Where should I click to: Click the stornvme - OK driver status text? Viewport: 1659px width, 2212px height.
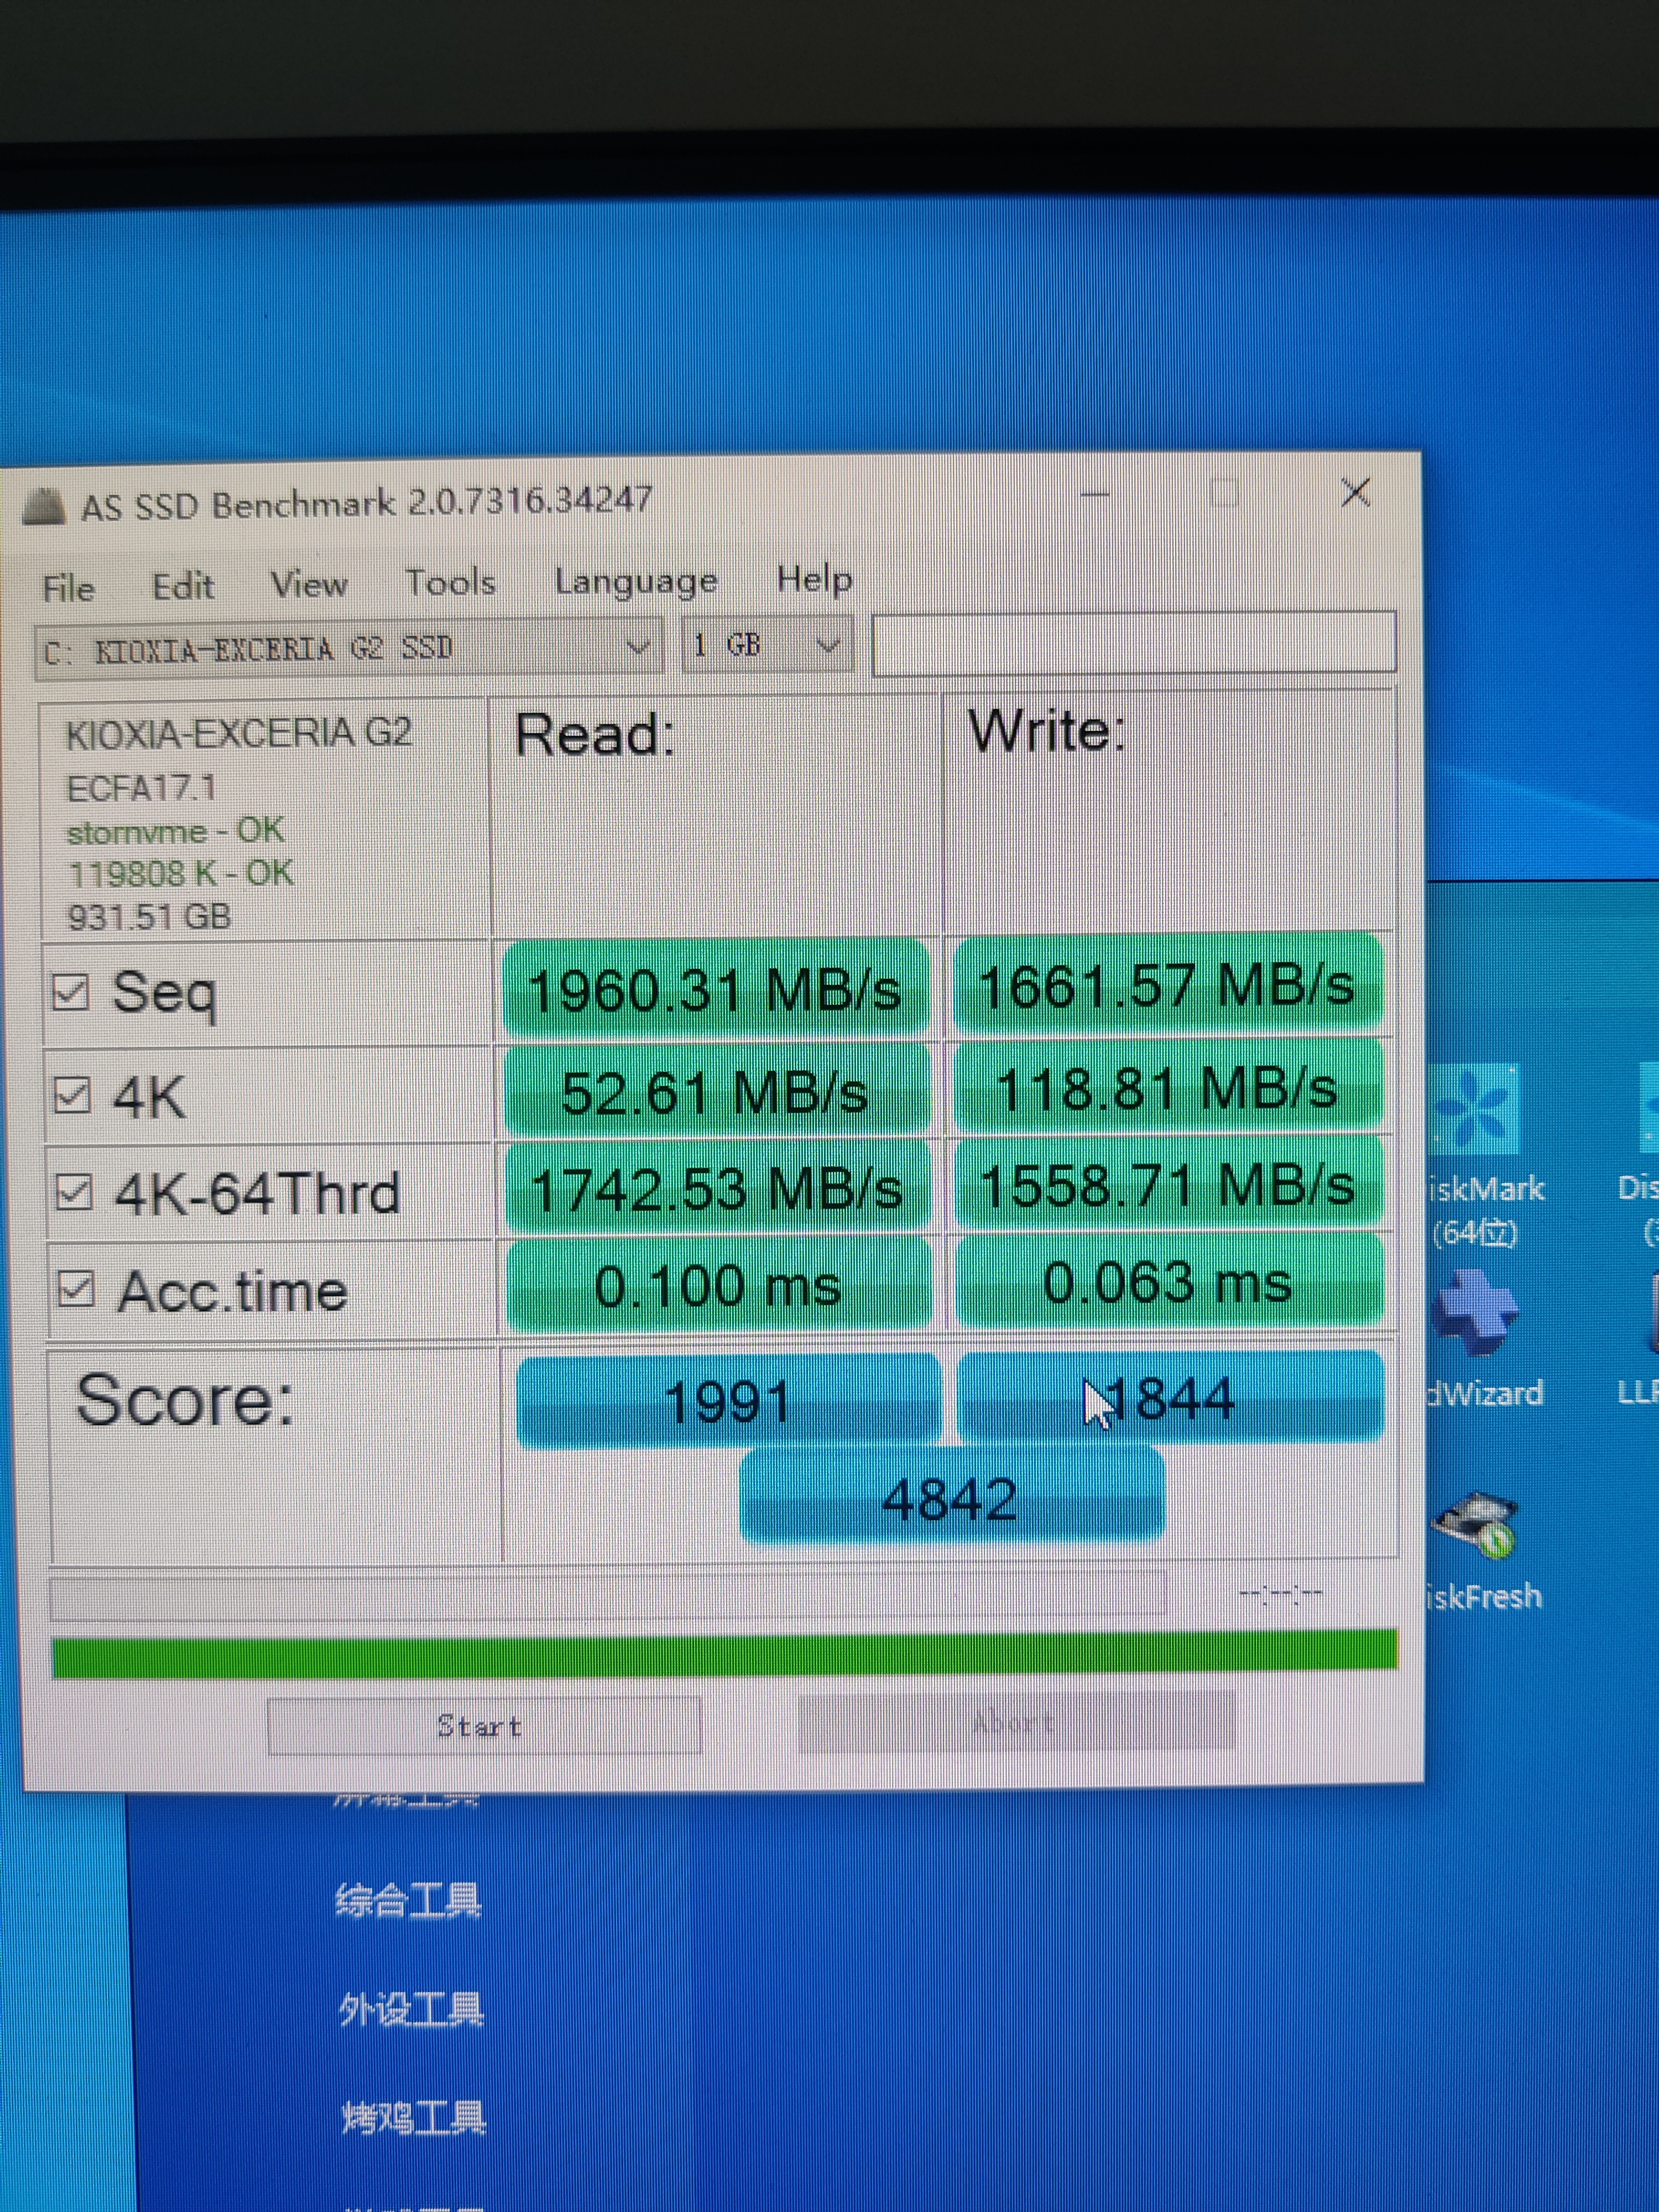175,831
